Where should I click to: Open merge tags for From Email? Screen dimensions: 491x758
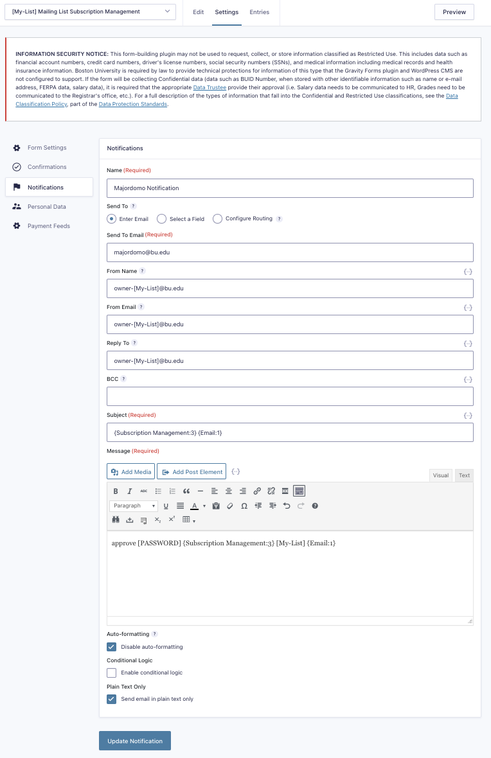(x=468, y=308)
